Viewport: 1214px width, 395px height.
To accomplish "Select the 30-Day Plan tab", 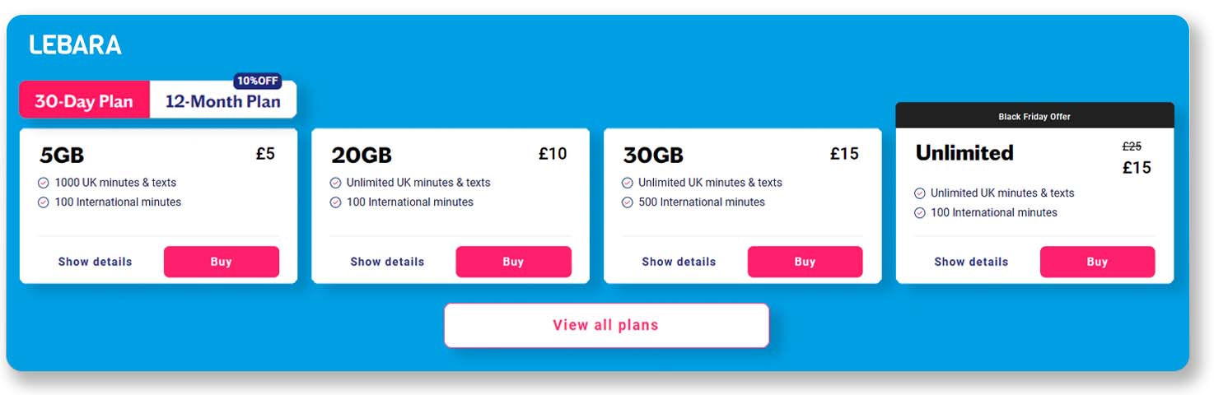I will coord(84,101).
